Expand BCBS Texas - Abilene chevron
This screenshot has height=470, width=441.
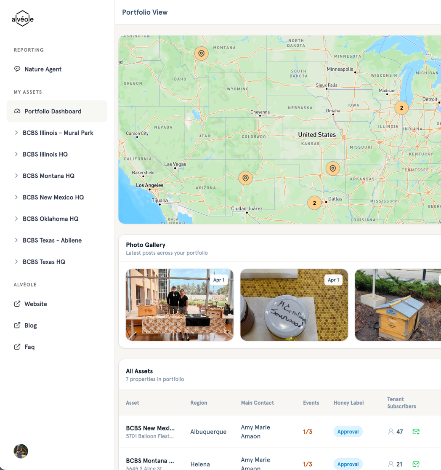point(16,240)
